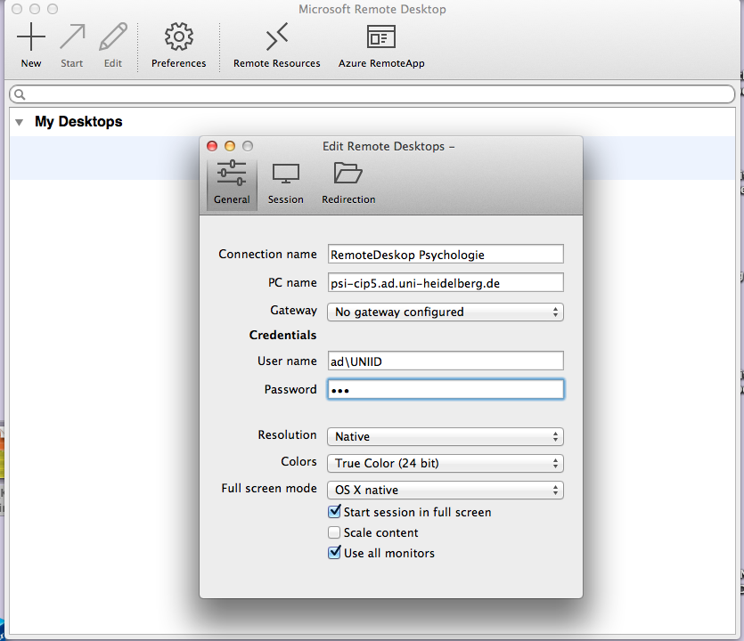Collapse the My Desktops group triangle
This screenshot has width=744, height=641.
[x=19, y=122]
